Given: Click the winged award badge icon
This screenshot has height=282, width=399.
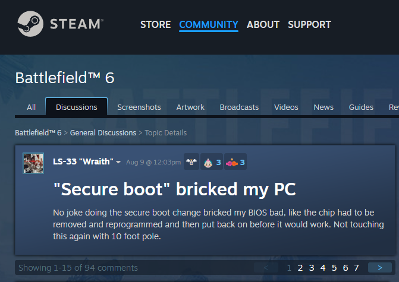Looking at the screenshot, I should 191,161.
